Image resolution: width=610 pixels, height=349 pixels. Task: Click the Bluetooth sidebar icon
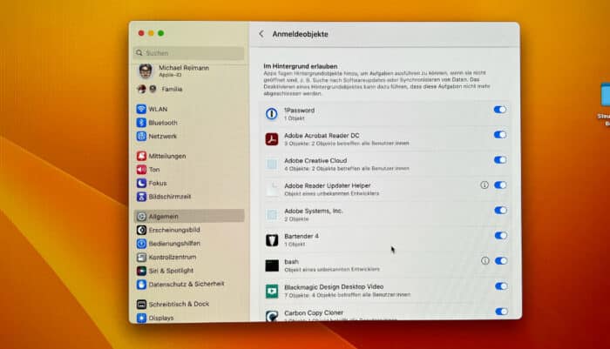pyautogui.click(x=141, y=123)
